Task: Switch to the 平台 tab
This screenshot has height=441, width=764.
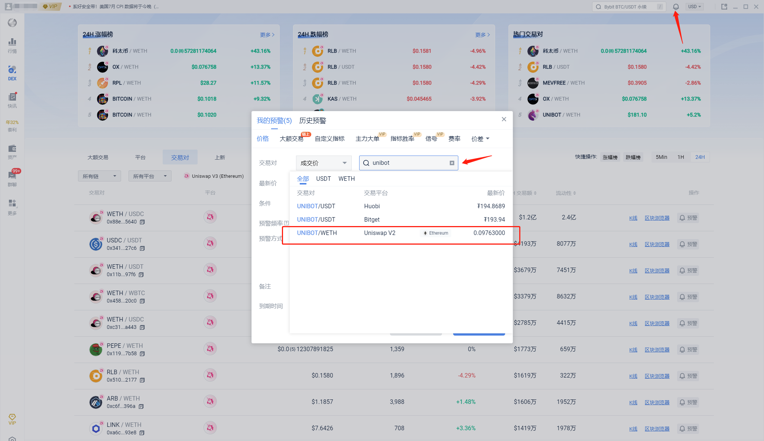Action: [x=140, y=157]
